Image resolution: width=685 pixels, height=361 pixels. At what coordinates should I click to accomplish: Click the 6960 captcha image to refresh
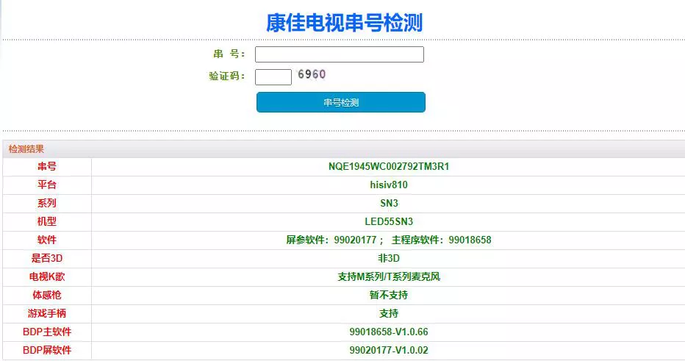pyautogui.click(x=312, y=74)
